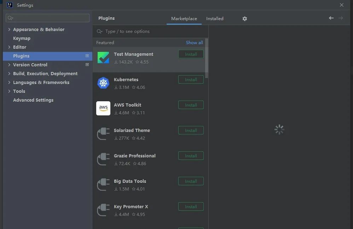This screenshot has width=353, height=229.
Task: Show all featured plugins
Action: (x=194, y=43)
